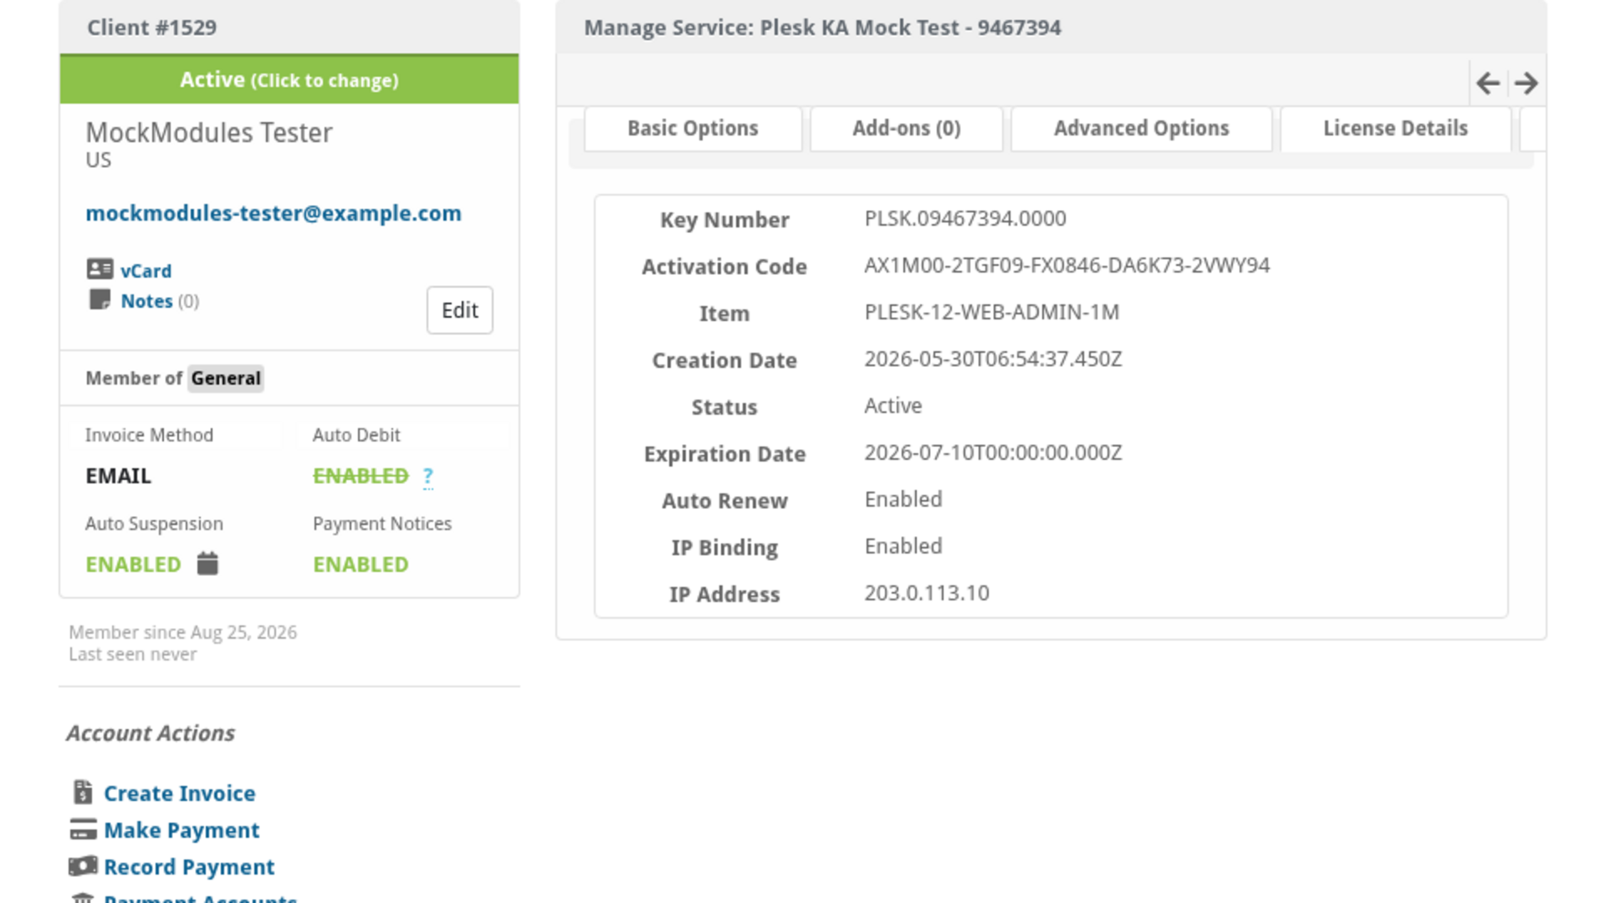The image size is (1606, 903).
Task: Click the right arrow tab scroller
Action: coord(1526,83)
